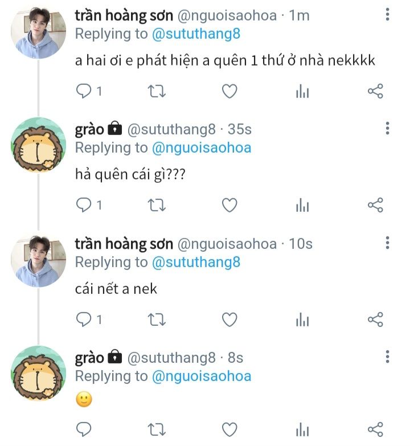Reply to the "a hai ơi" tweet
Viewport: 410px width, 446px height.
(84, 91)
